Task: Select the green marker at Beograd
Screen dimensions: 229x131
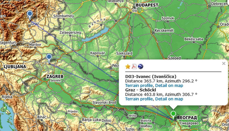Action: click(173, 115)
